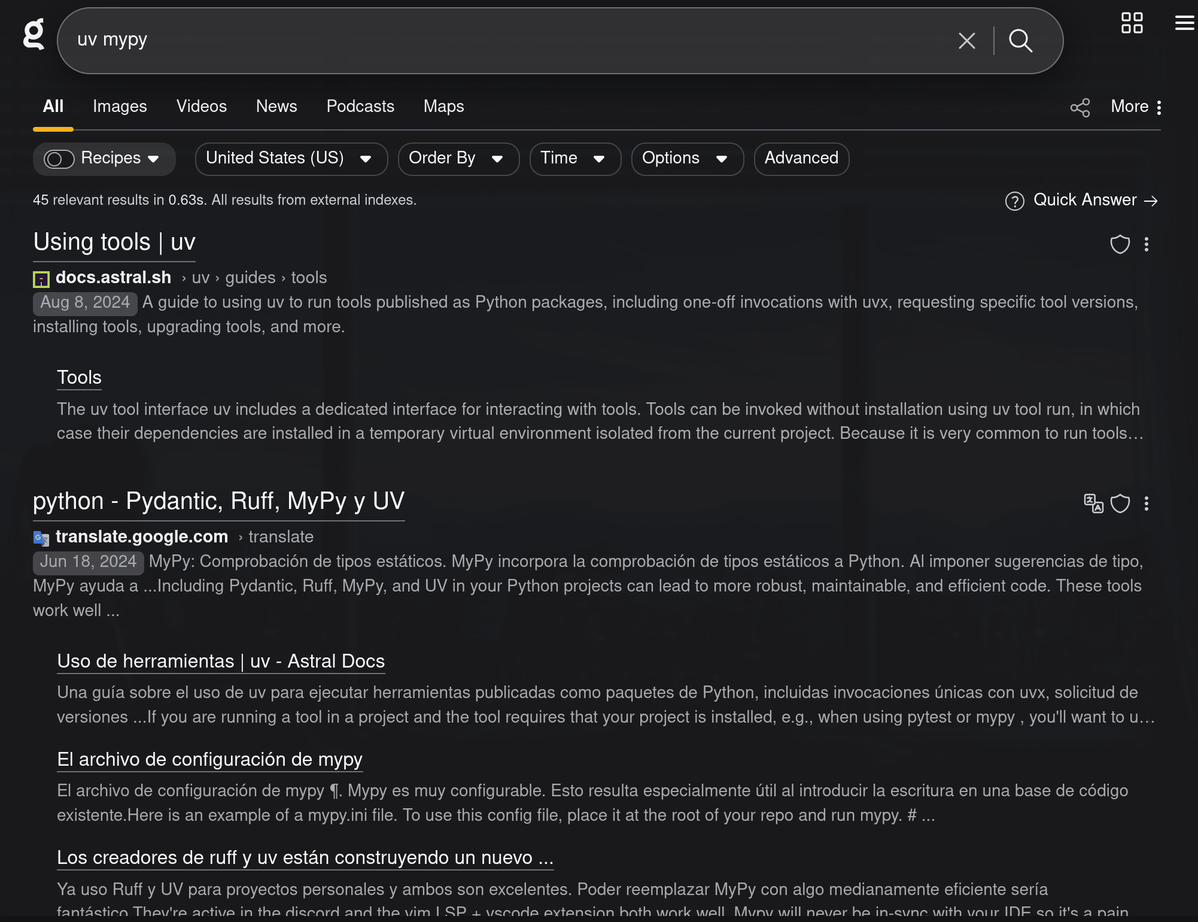This screenshot has width=1198, height=922.
Task: Open the Order By dropdown
Action: point(458,159)
